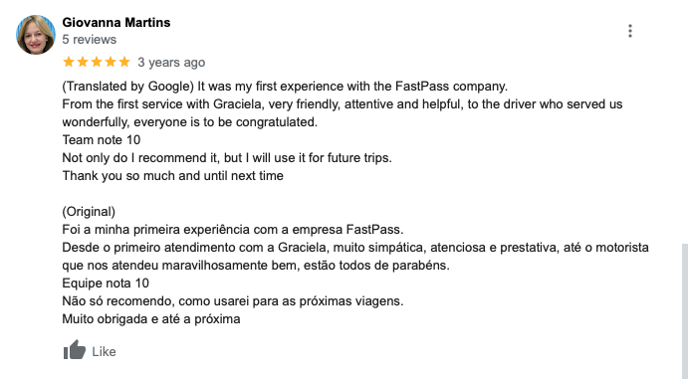Viewport: 688px width, 379px height.
Task: Open the three-dot review options menu
Action: pos(630,31)
